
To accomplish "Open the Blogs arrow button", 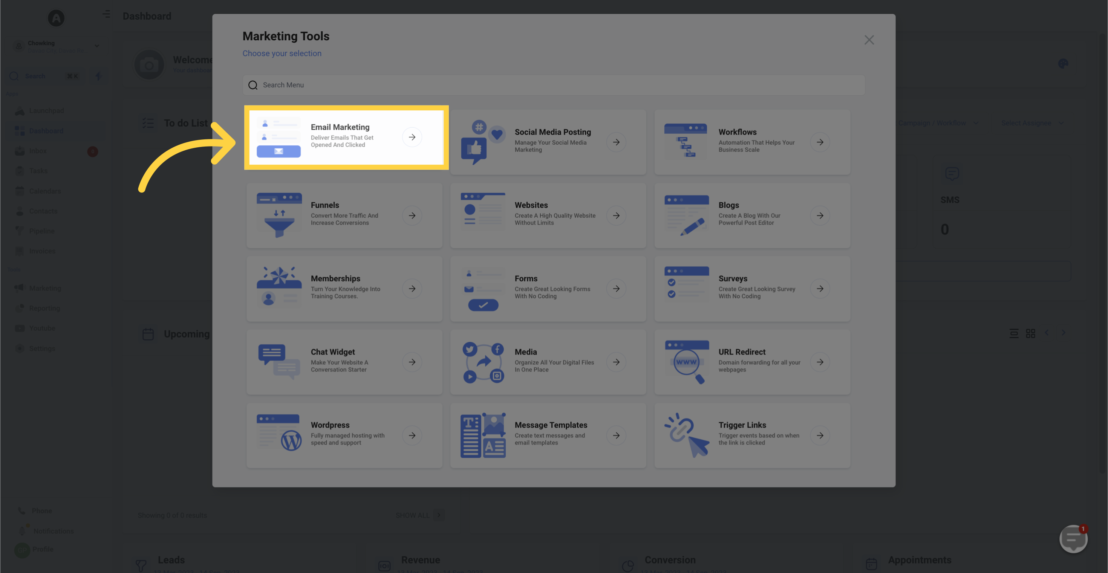I will (820, 215).
